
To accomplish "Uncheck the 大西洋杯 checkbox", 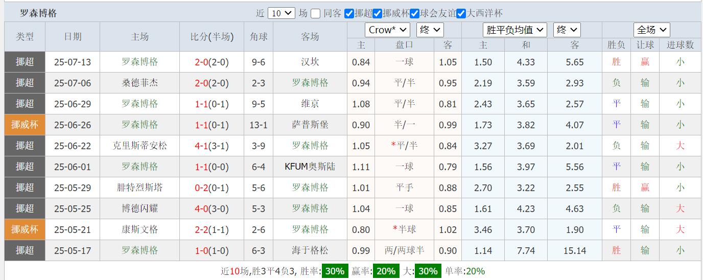I will (461, 14).
